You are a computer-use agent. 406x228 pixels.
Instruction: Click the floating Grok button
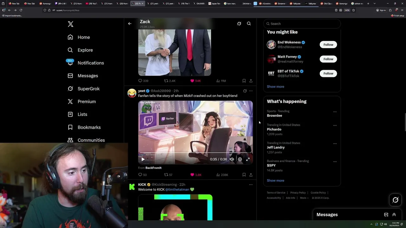[x=396, y=200]
